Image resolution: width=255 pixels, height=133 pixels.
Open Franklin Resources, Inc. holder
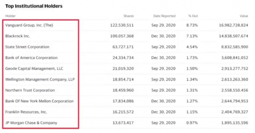pyautogui.click(x=26, y=112)
